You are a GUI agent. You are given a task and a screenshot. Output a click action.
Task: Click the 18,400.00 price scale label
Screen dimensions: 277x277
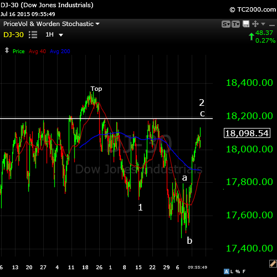249,83
